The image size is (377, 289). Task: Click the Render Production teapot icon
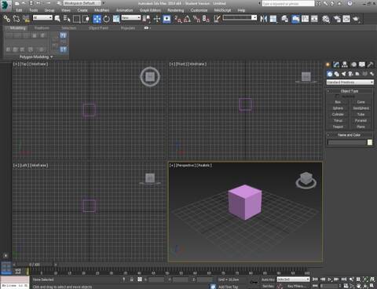pos(356,19)
